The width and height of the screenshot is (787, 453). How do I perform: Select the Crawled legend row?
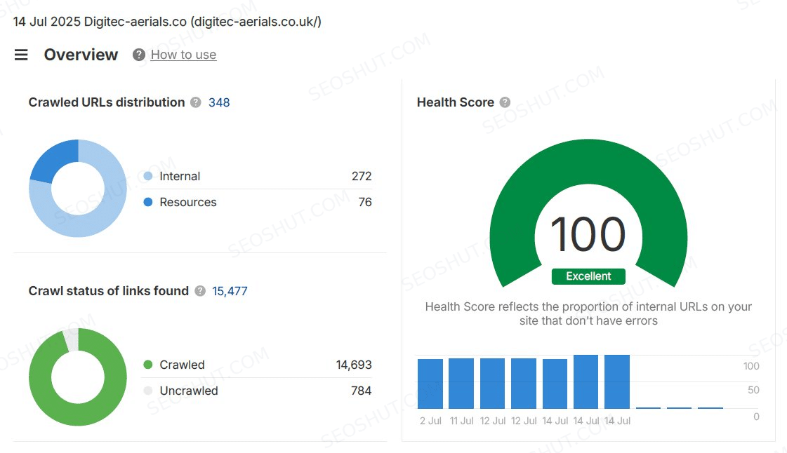click(x=258, y=365)
